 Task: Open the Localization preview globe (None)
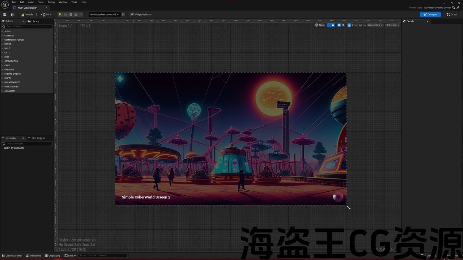(x=320, y=25)
